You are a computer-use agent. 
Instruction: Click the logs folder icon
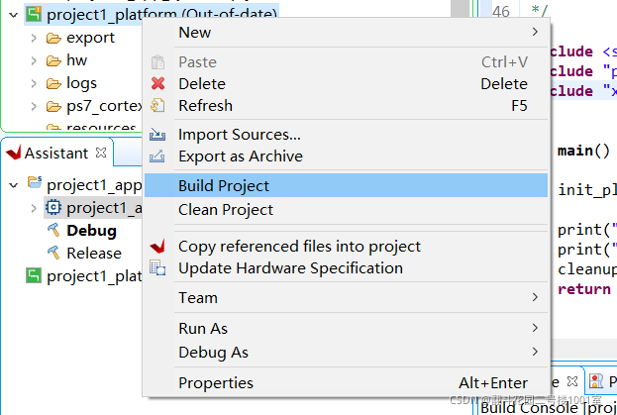[53, 84]
